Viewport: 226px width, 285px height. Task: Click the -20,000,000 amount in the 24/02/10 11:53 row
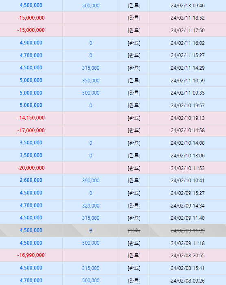point(31,168)
